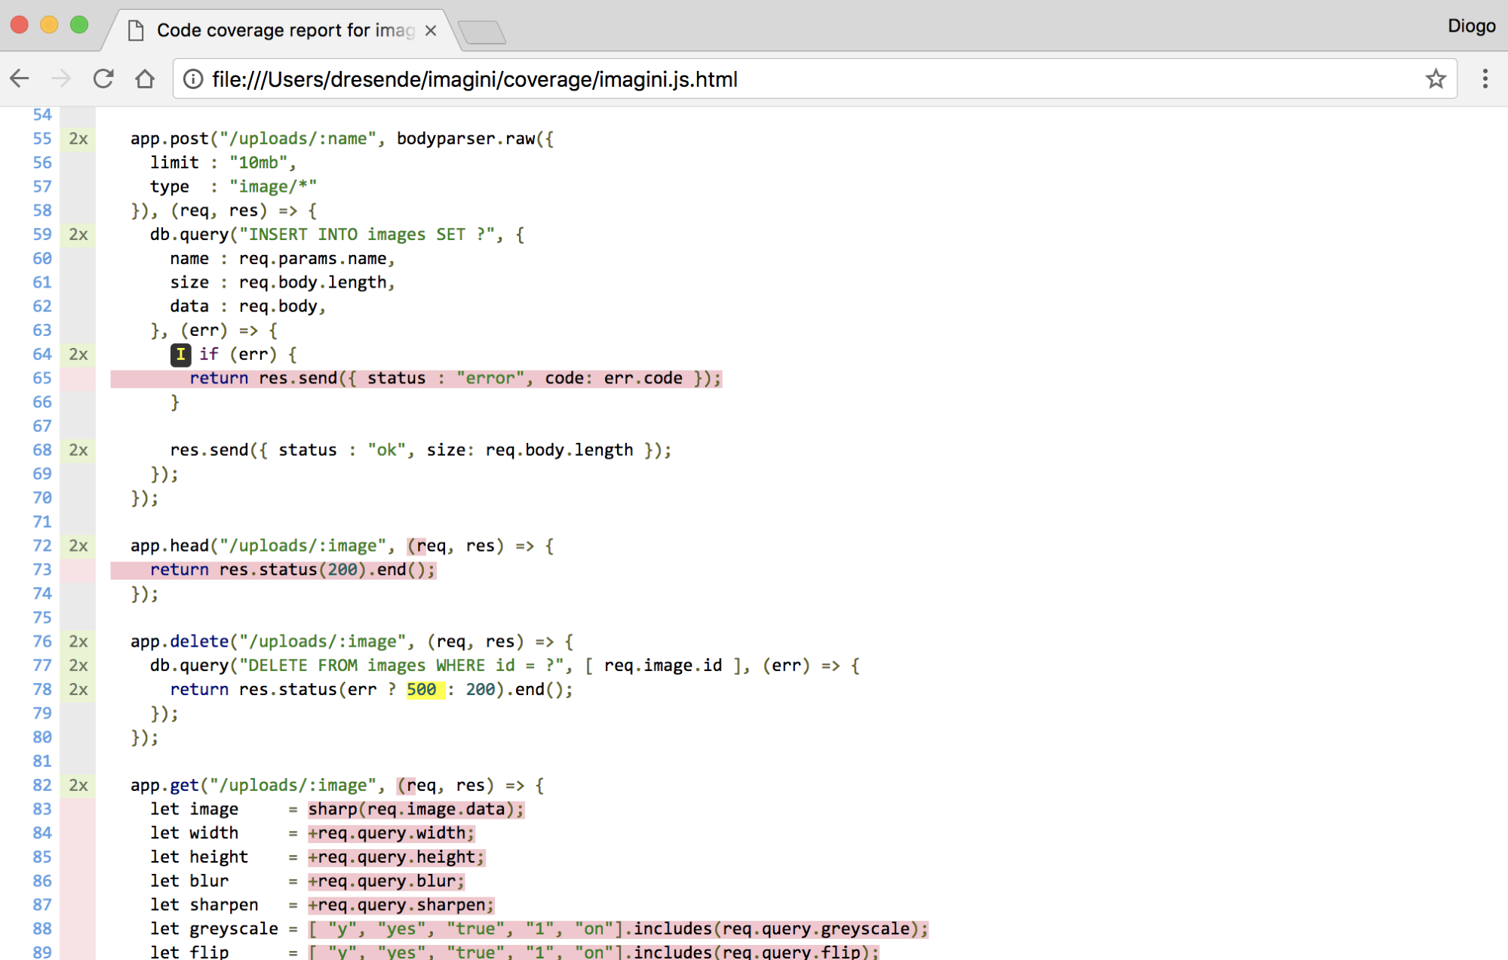Open the Chrome three-dot menu
1508x960 pixels.
click(1484, 78)
